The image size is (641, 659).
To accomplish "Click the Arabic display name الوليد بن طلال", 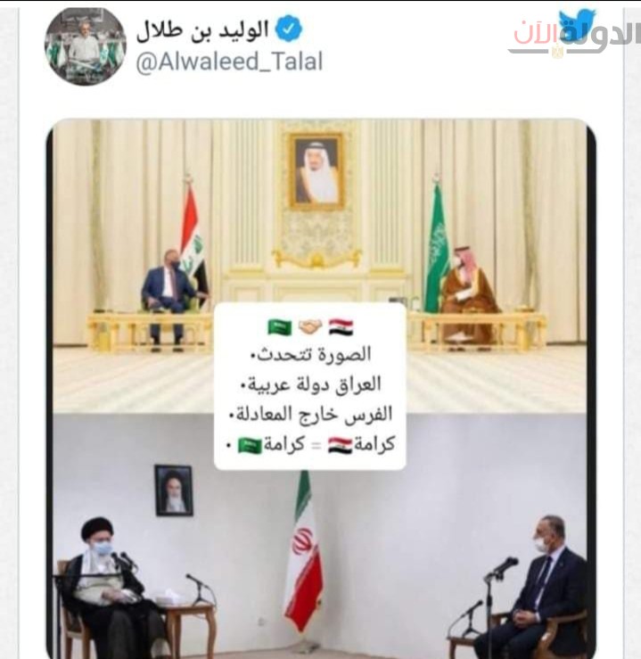I will [202, 30].
